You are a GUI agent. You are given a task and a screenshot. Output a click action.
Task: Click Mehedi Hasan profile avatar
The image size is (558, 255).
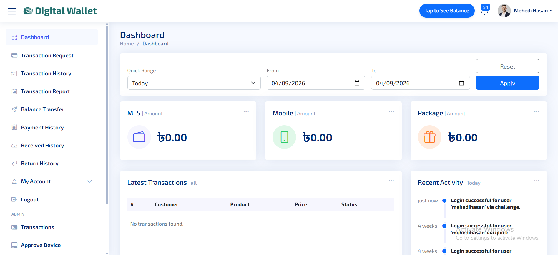click(x=504, y=11)
